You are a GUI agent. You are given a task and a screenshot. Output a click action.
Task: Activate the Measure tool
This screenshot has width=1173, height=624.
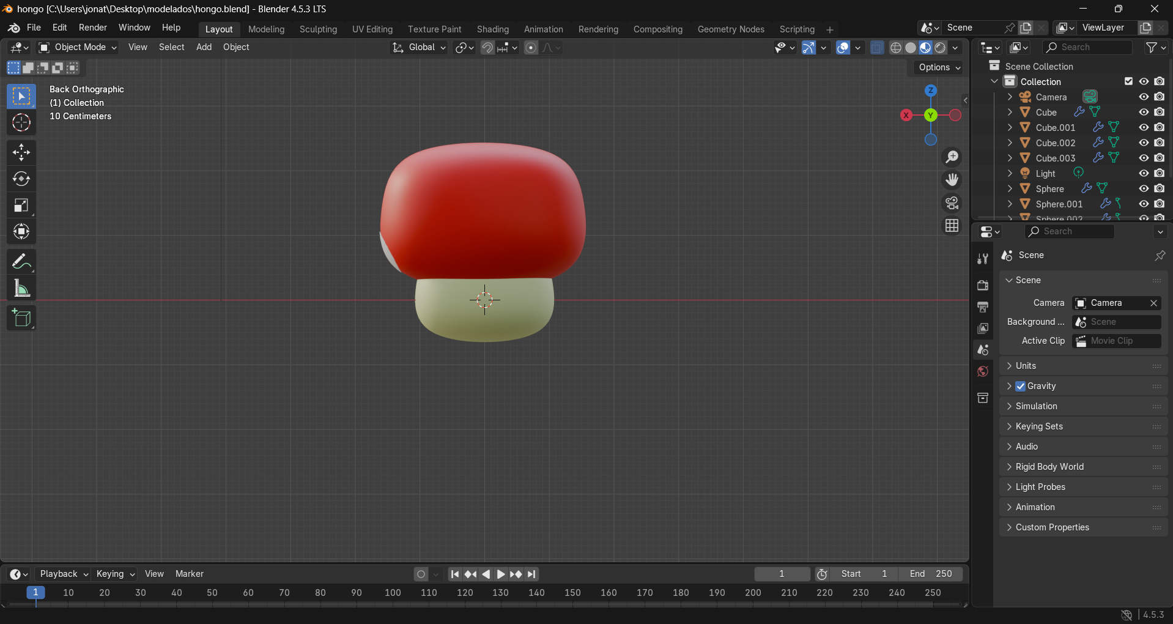click(x=21, y=288)
